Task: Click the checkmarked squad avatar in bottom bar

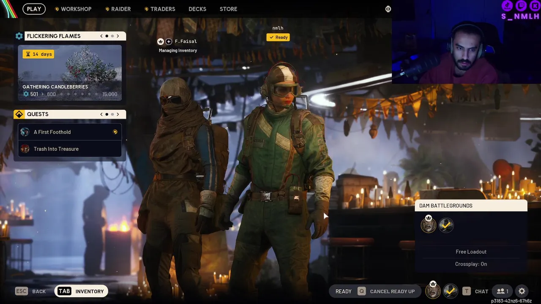Action: [451, 291]
